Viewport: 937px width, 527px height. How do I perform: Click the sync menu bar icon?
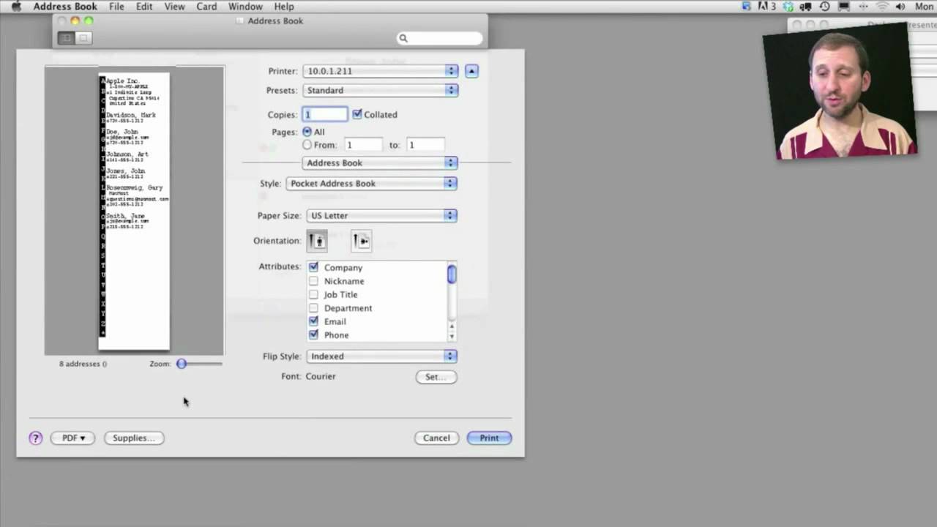pyautogui.click(x=747, y=7)
